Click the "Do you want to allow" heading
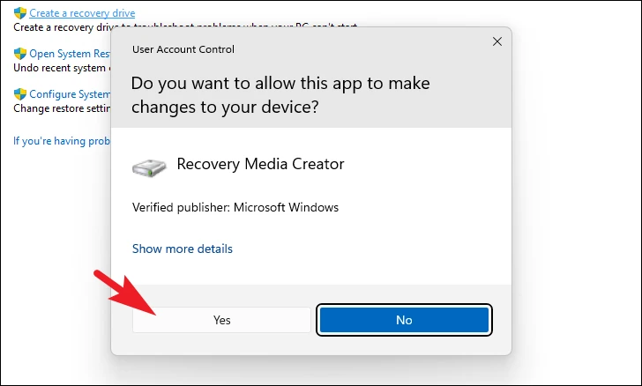This screenshot has height=386, width=642. tap(280, 95)
